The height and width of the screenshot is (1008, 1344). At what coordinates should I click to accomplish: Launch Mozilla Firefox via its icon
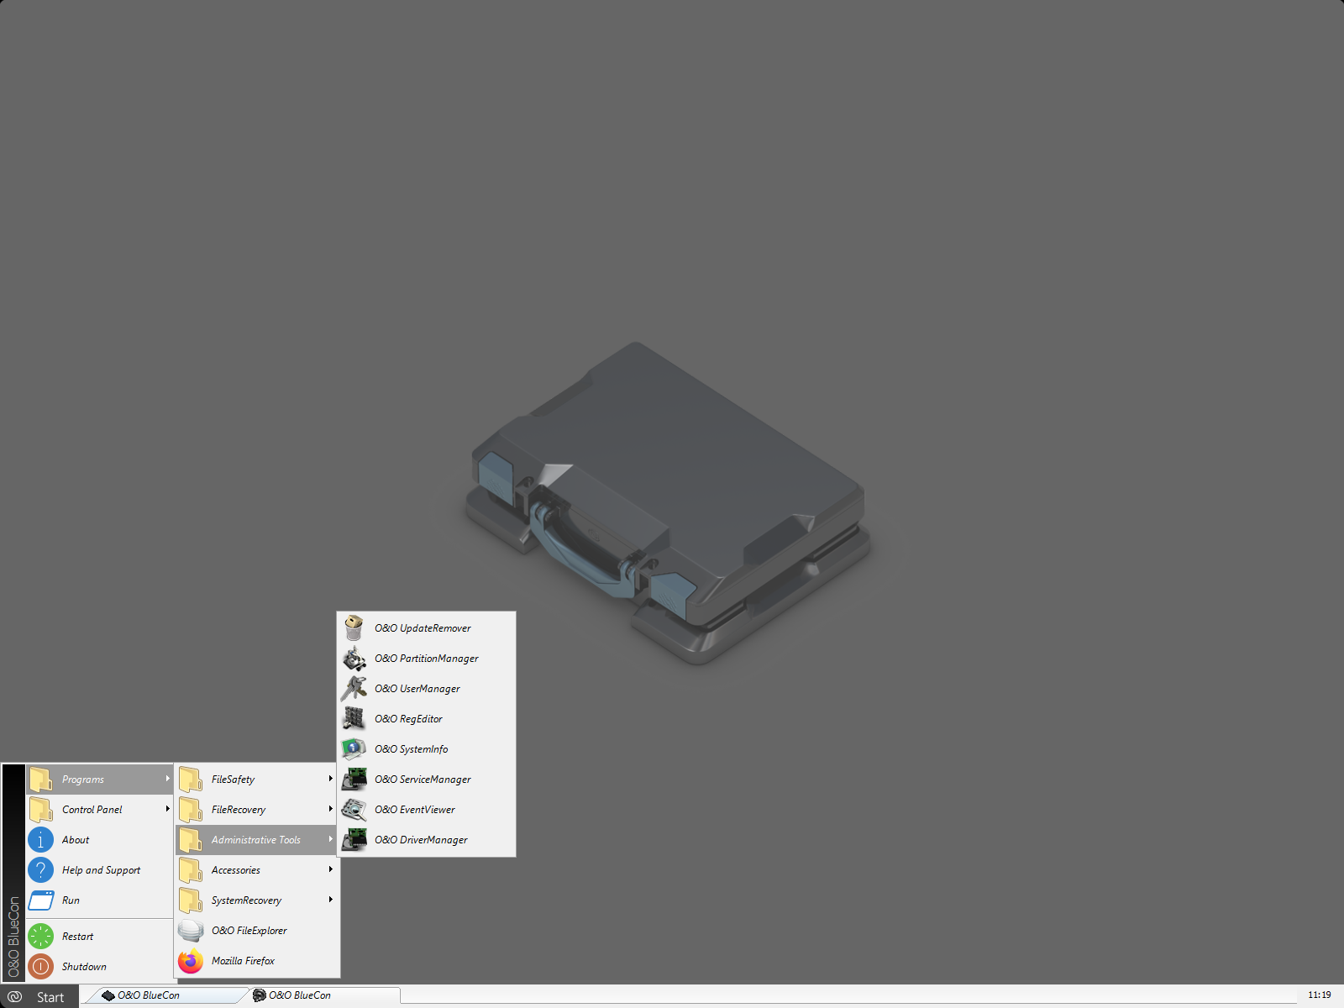click(191, 960)
